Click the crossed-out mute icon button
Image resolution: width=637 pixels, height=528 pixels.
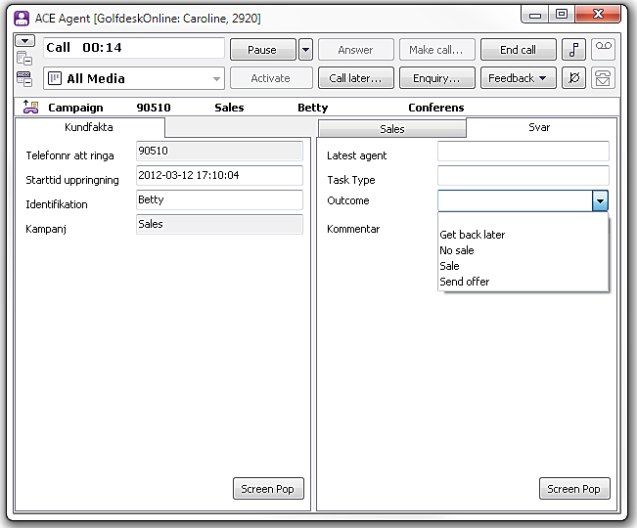click(x=573, y=78)
